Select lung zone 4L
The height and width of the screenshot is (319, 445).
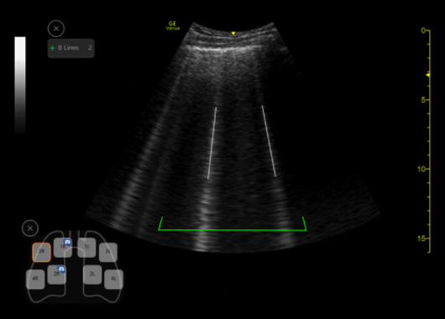tap(113, 279)
